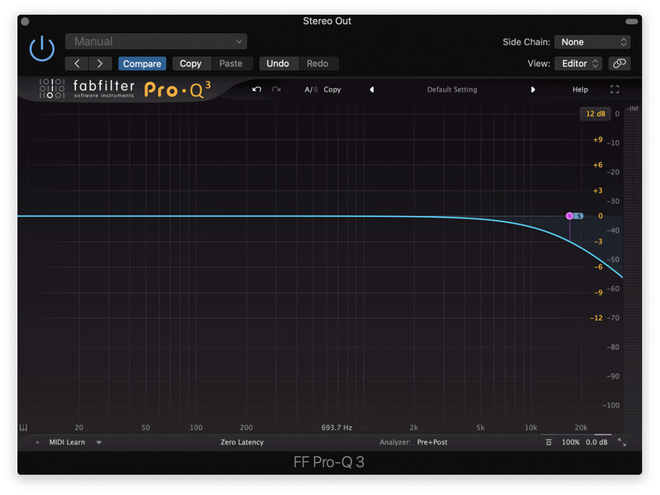Click the resize interface arrows icon
This screenshot has width=660, height=495.
click(x=622, y=442)
